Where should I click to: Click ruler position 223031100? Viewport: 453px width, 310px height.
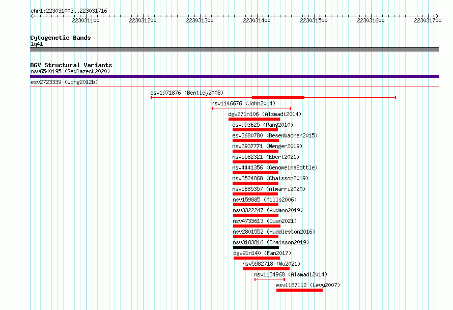pyautogui.click(x=86, y=20)
